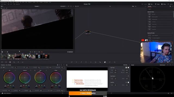Click the Gamma color wheel center
Viewport: 174px width, 97px height.
(25, 78)
